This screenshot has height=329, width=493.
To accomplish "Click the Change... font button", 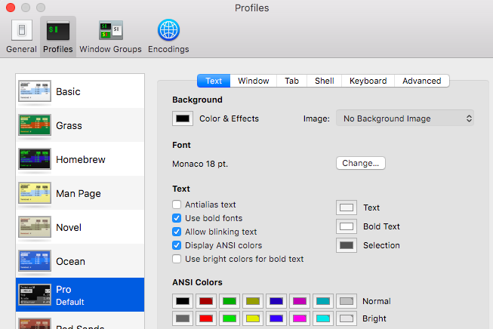I will (361, 163).
